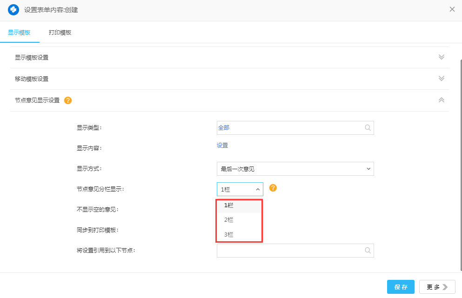462x298 pixels.
Task: Open the 显示方式 dropdown
Action: tap(295, 169)
